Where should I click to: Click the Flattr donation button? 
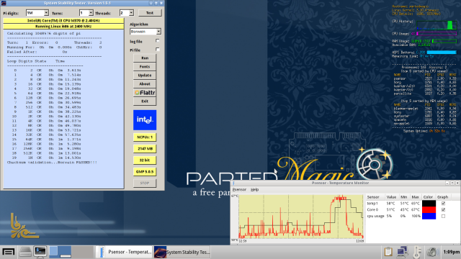[x=145, y=93]
